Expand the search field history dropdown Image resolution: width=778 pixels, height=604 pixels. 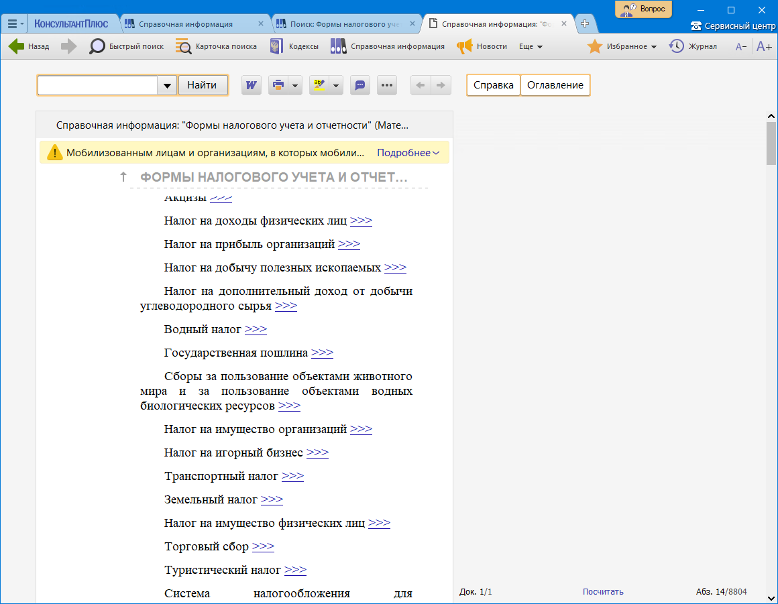click(x=167, y=85)
